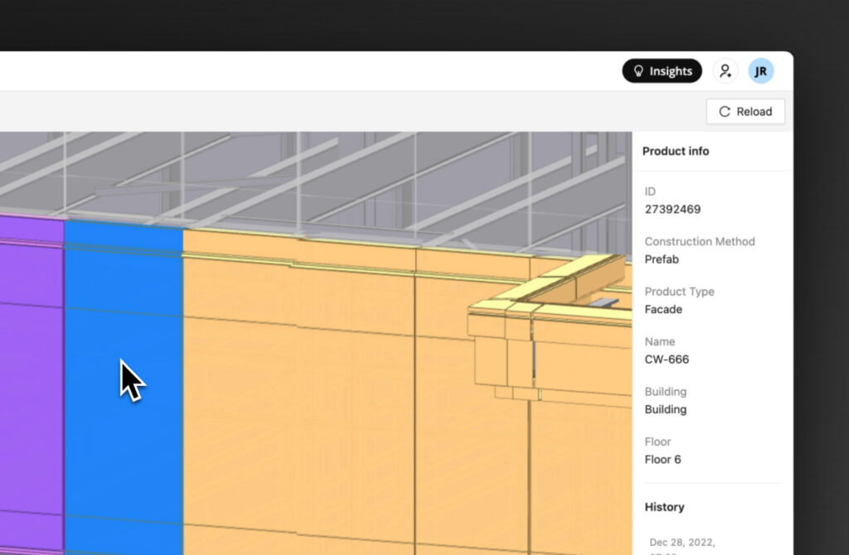This screenshot has height=555, width=849.
Task: Click the Name value CW-666
Action: [667, 360]
